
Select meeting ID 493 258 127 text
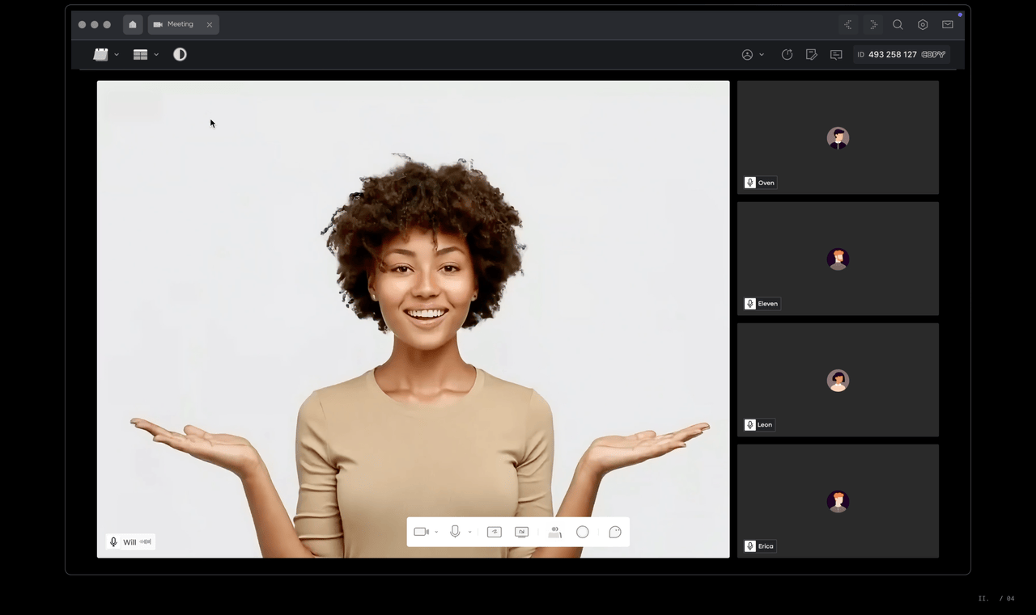[892, 55]
